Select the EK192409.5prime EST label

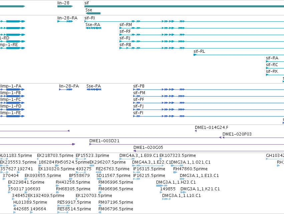tap(46, 196)
